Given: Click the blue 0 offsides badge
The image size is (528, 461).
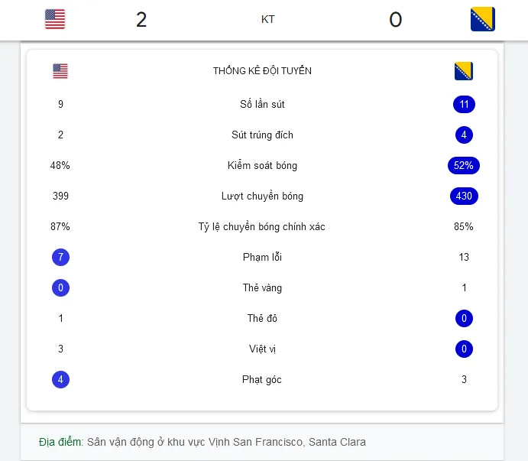Looking at the screenshot, I should pyautogui.click(x=464, y=349).
